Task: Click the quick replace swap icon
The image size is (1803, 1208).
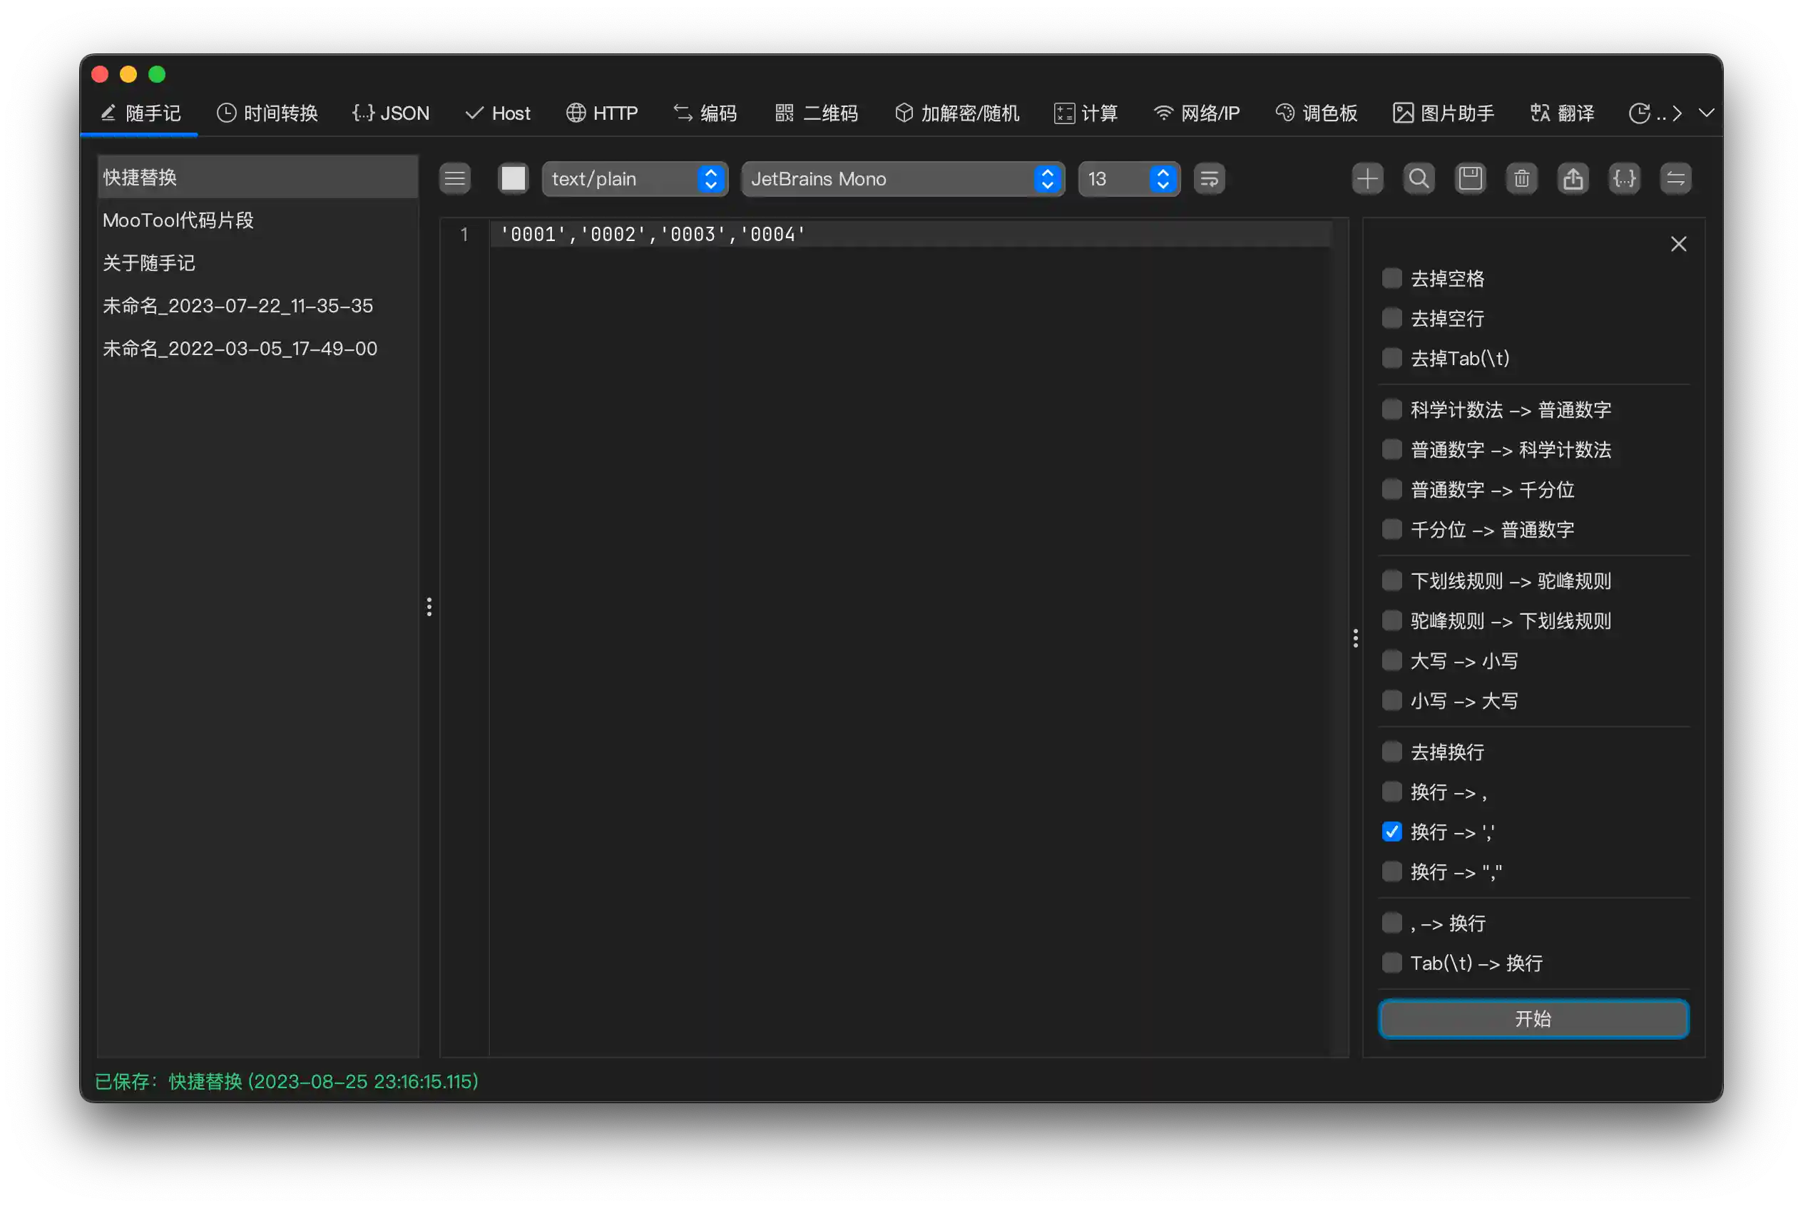Action: pos(1675,179)
